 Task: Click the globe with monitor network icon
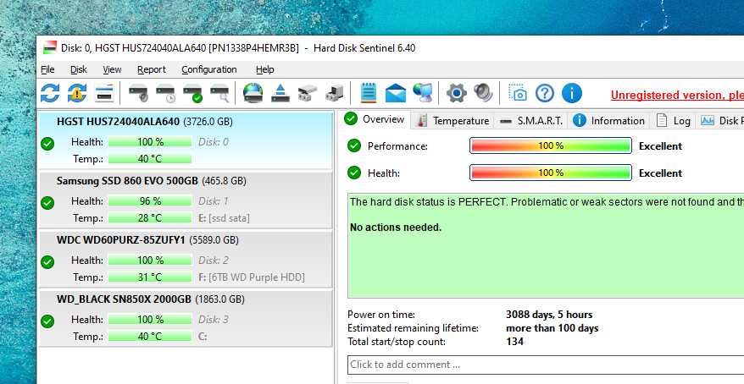(422, 93)
